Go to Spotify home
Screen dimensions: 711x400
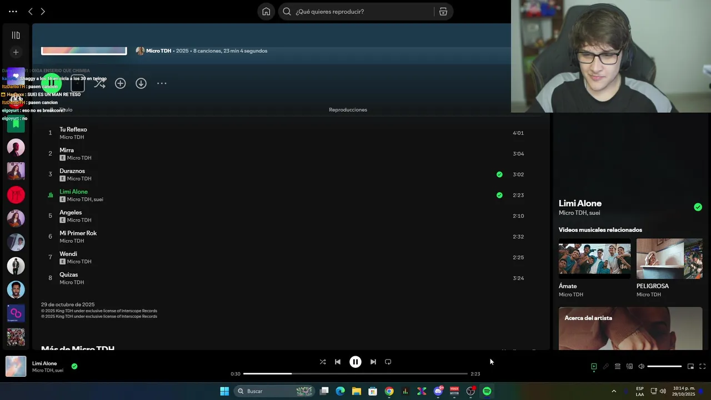[266, 12]
